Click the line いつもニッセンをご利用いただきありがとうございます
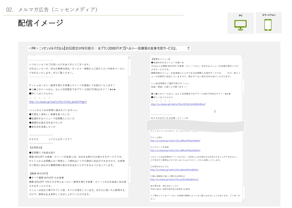 pyautogui.click(x=60, y=65)
